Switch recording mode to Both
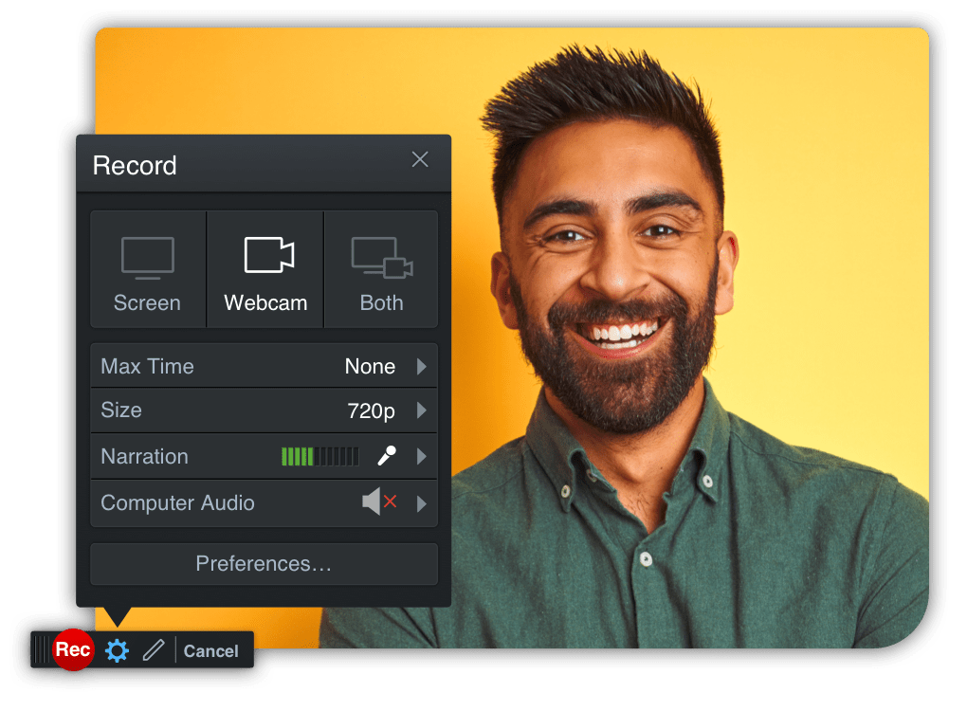 click(x=381, y=268)
